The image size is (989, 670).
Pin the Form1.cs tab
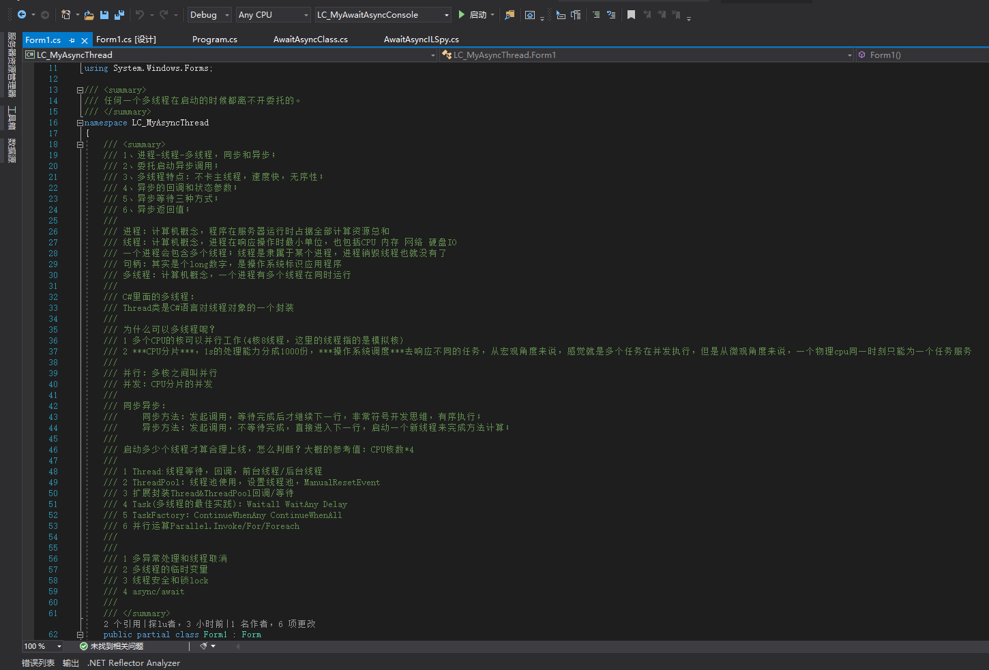pos(72,40)
